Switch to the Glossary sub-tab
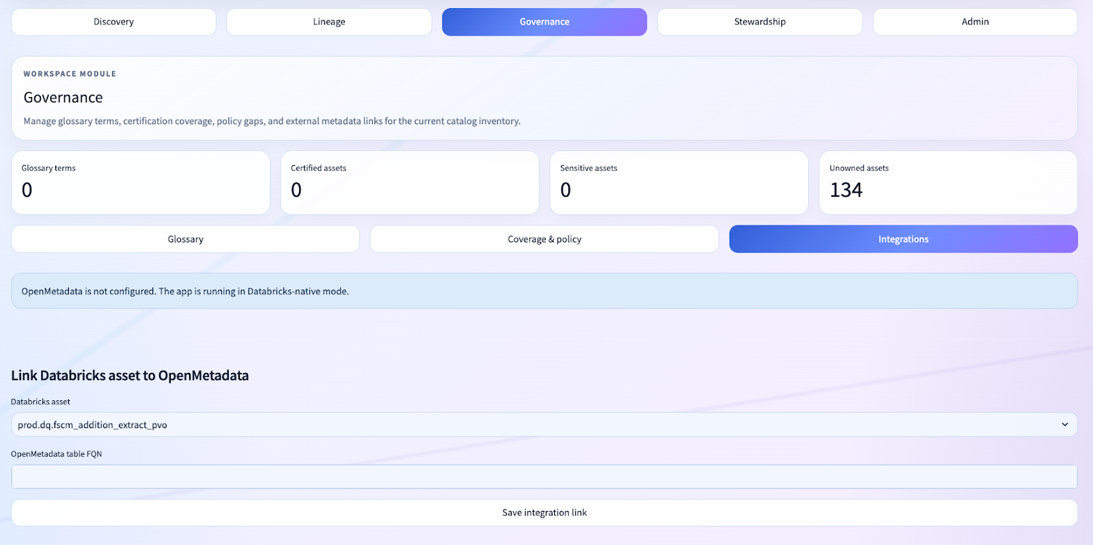The height and width of the screenshot is (545, 1093). tap(185, 239)
